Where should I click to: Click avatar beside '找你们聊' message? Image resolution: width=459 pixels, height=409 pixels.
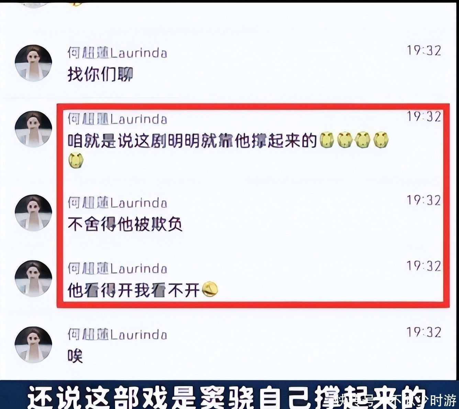[33, 63]
